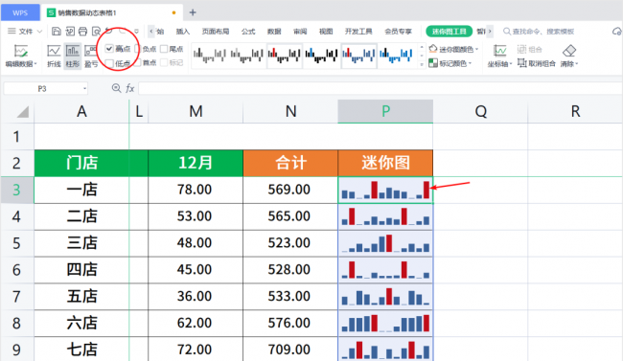Open the 视图 ribbon tab
The height and width of the screenshot is (361, 623).
[x=326, y=32]
